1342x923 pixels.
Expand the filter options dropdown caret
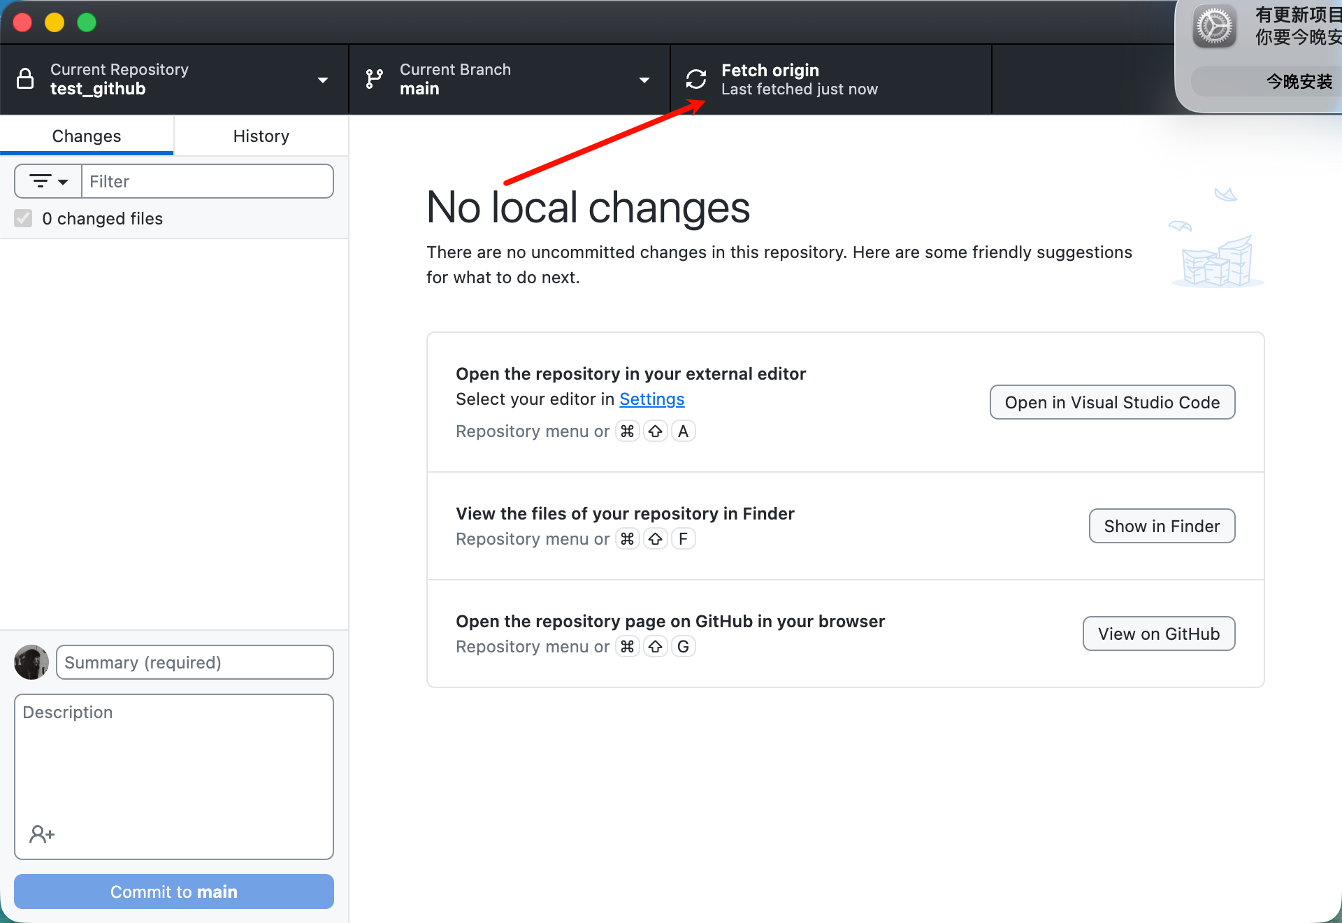pos(63,183)
